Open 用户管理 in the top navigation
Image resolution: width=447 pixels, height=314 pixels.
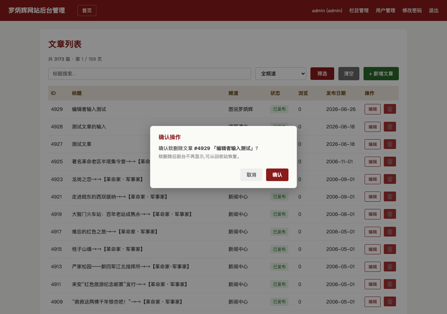[386, 10]
